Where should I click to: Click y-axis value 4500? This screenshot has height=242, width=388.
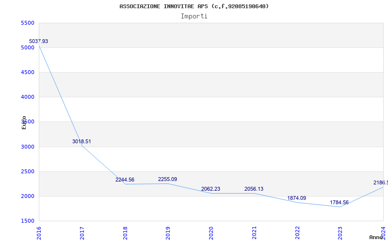[x=28, y=72]
